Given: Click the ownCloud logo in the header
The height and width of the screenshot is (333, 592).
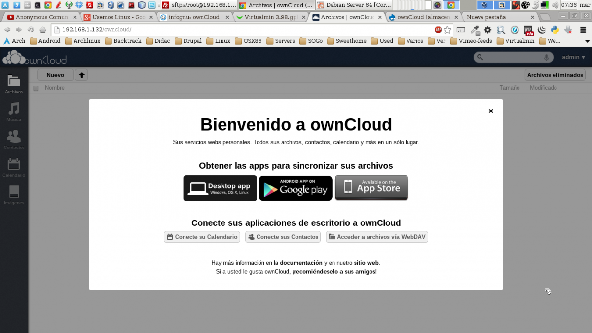Looking at the screenshot, I should 35,58.
